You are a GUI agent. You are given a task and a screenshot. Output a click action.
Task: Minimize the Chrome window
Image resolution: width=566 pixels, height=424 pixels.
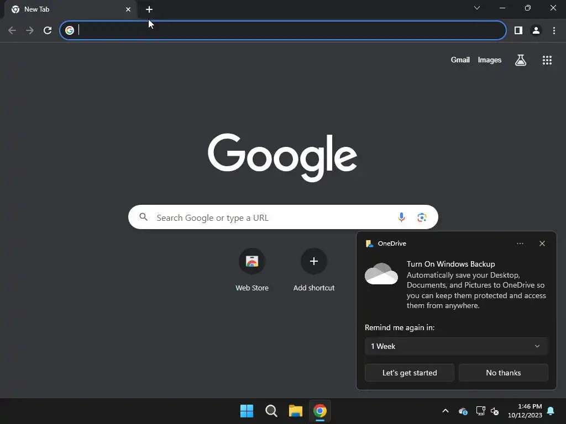click(x=502, y=8)
